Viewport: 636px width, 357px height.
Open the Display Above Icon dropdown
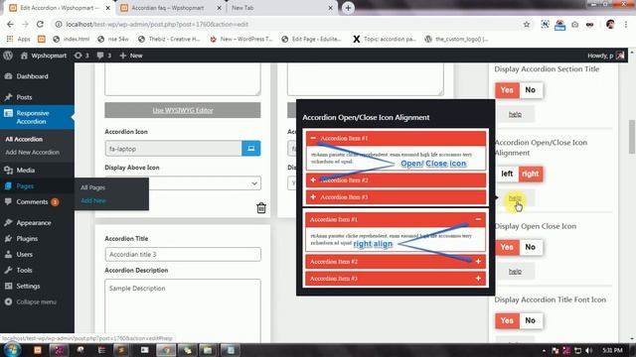pyautogui.click(x=183, y=182)
